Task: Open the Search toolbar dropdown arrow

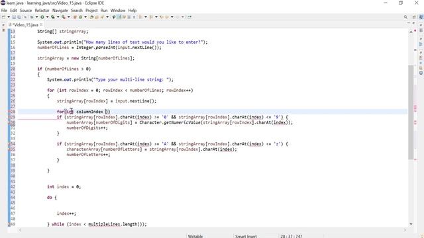Action: pos(107,17)
